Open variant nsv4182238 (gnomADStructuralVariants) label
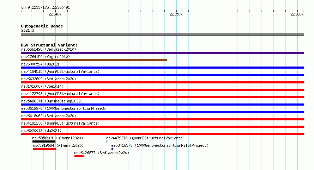 click(x=60, y=123)
